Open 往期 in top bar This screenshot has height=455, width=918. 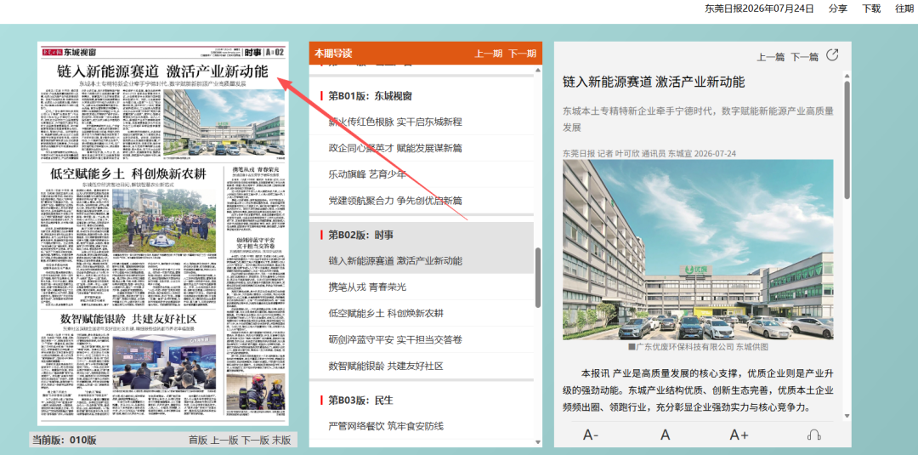point(904,9)
